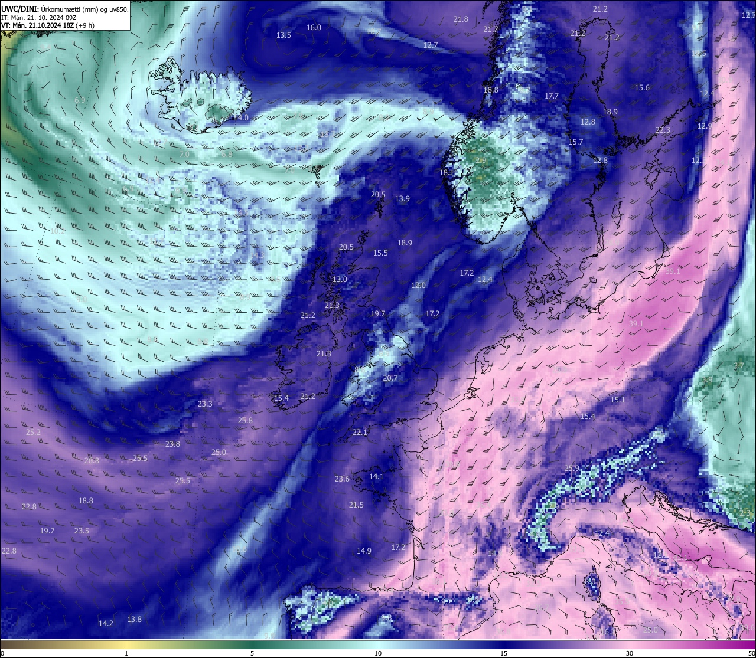Click the '30' tick on the color scale

[x=630, y=653]
